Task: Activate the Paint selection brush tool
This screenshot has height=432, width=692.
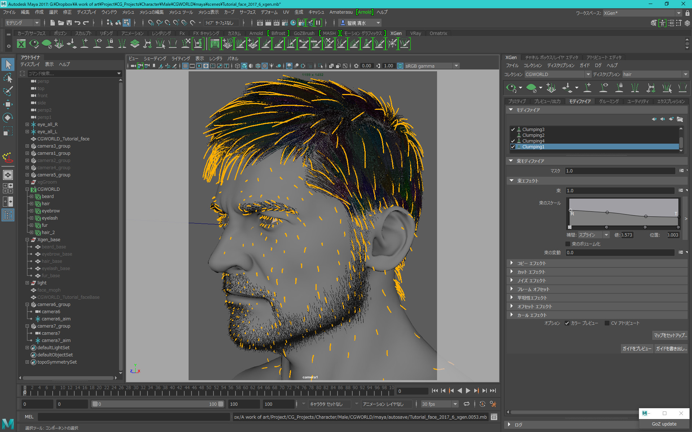Action: click(x=8, y=91)
